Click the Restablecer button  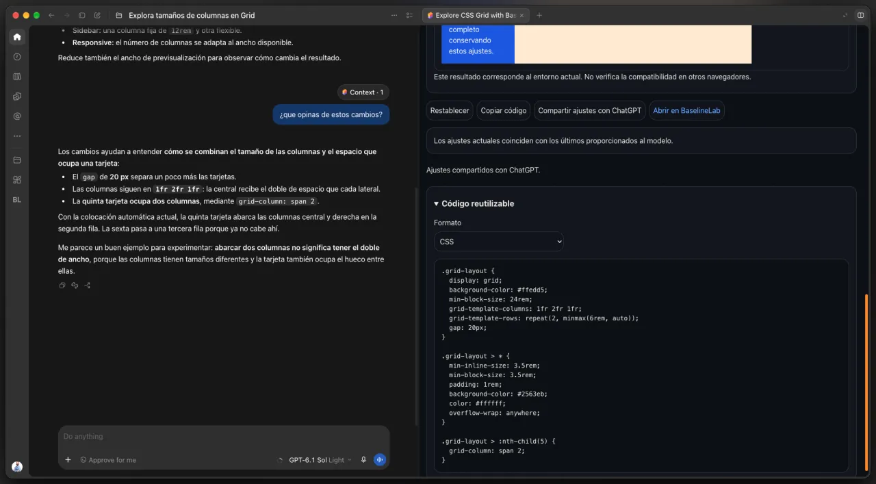[450, 110]
